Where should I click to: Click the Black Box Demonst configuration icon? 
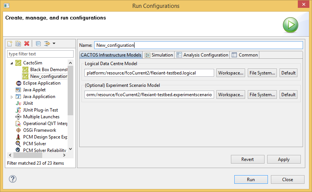tap(25, 70)
